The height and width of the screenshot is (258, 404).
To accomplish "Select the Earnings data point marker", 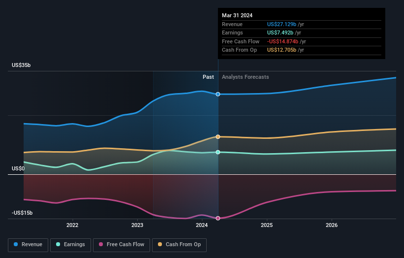I will [x=218, y=152].
